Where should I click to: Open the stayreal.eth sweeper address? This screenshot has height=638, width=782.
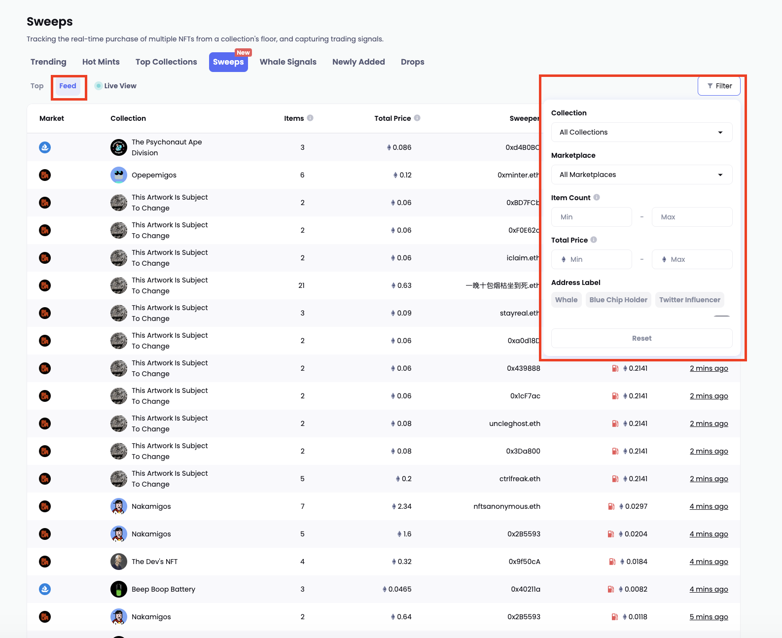click(x=520, y=313)
